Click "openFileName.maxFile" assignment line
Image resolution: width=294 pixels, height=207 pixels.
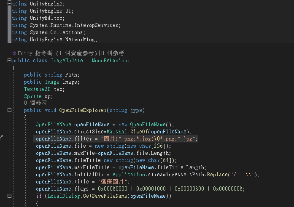click(103, 153)
